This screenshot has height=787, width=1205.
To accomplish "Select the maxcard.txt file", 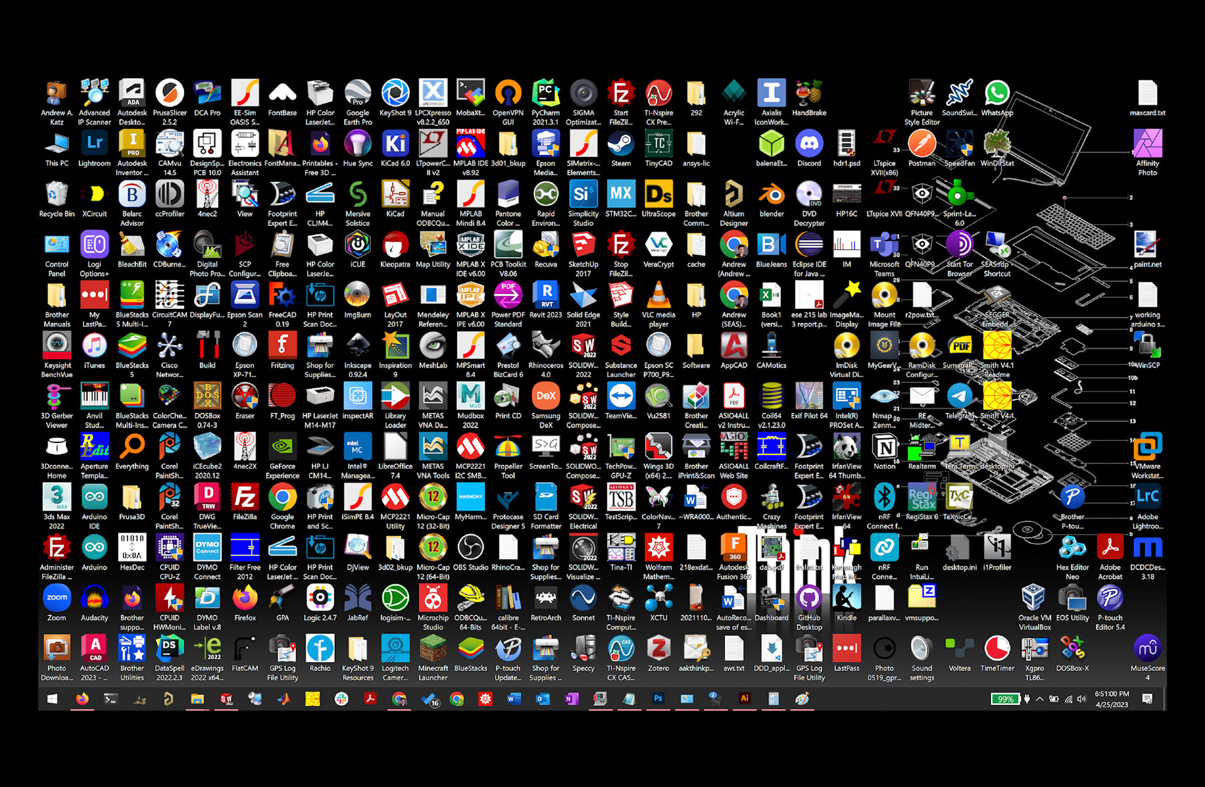I will tap(1147, 97).
